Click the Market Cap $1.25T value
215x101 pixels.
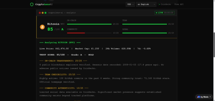click(87, 49)
